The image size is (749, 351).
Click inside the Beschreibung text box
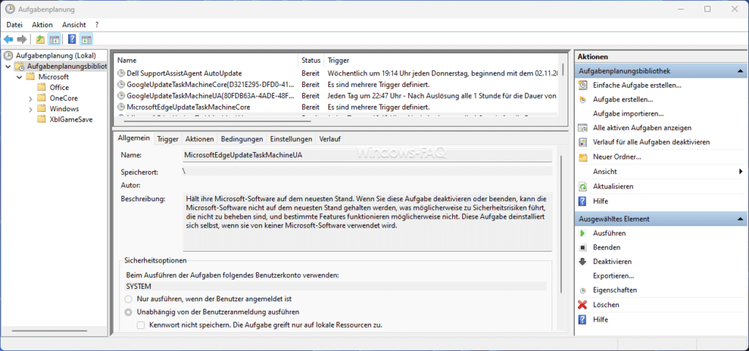(367, 221)
